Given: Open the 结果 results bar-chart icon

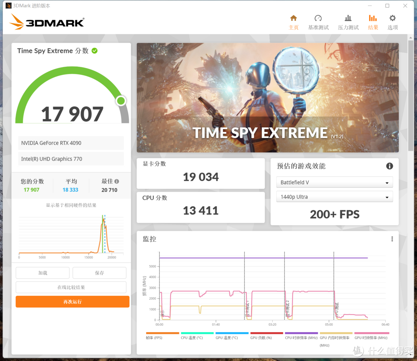Looking at the screenshot, I should (x=373, y=18).
